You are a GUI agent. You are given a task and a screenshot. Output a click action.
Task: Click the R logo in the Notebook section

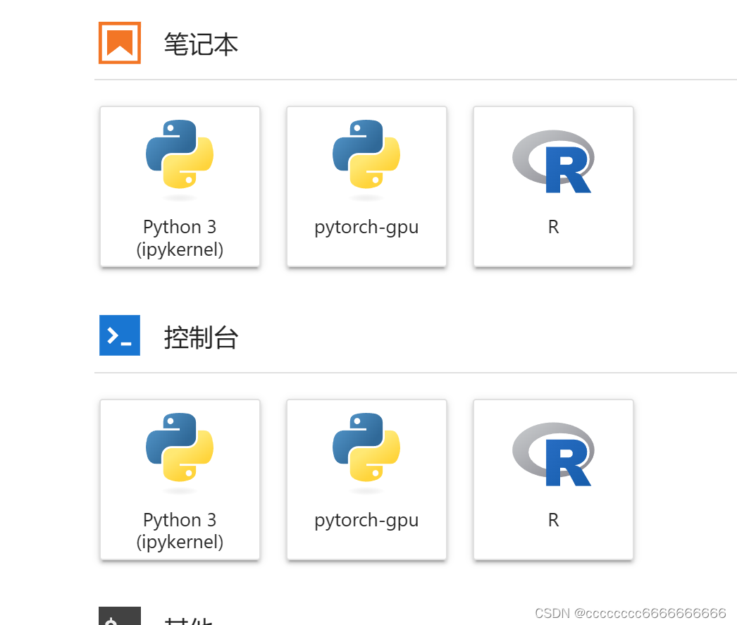(x=553, y=161)
